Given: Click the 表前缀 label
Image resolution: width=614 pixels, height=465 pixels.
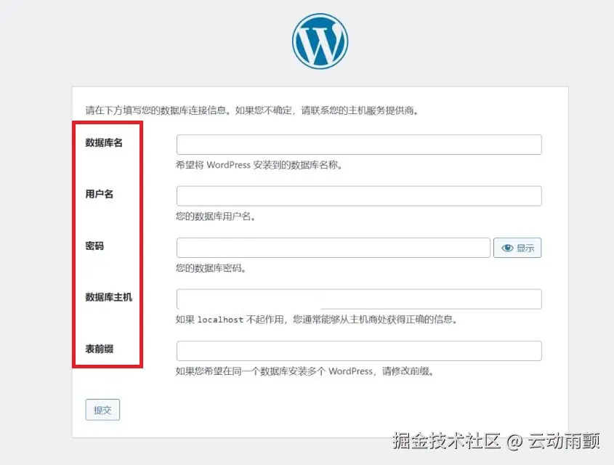Looking at the screenshot, I should [x=100, y=349].
